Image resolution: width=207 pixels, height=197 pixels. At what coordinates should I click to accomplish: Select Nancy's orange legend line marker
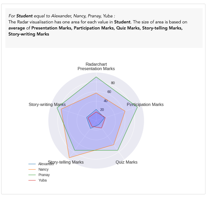pos(32,169)
